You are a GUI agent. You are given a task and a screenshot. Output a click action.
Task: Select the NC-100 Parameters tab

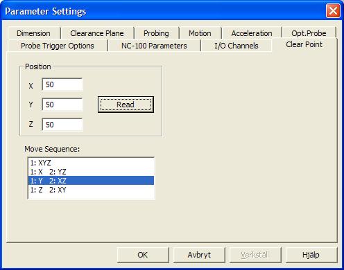(x=154, y=46)
